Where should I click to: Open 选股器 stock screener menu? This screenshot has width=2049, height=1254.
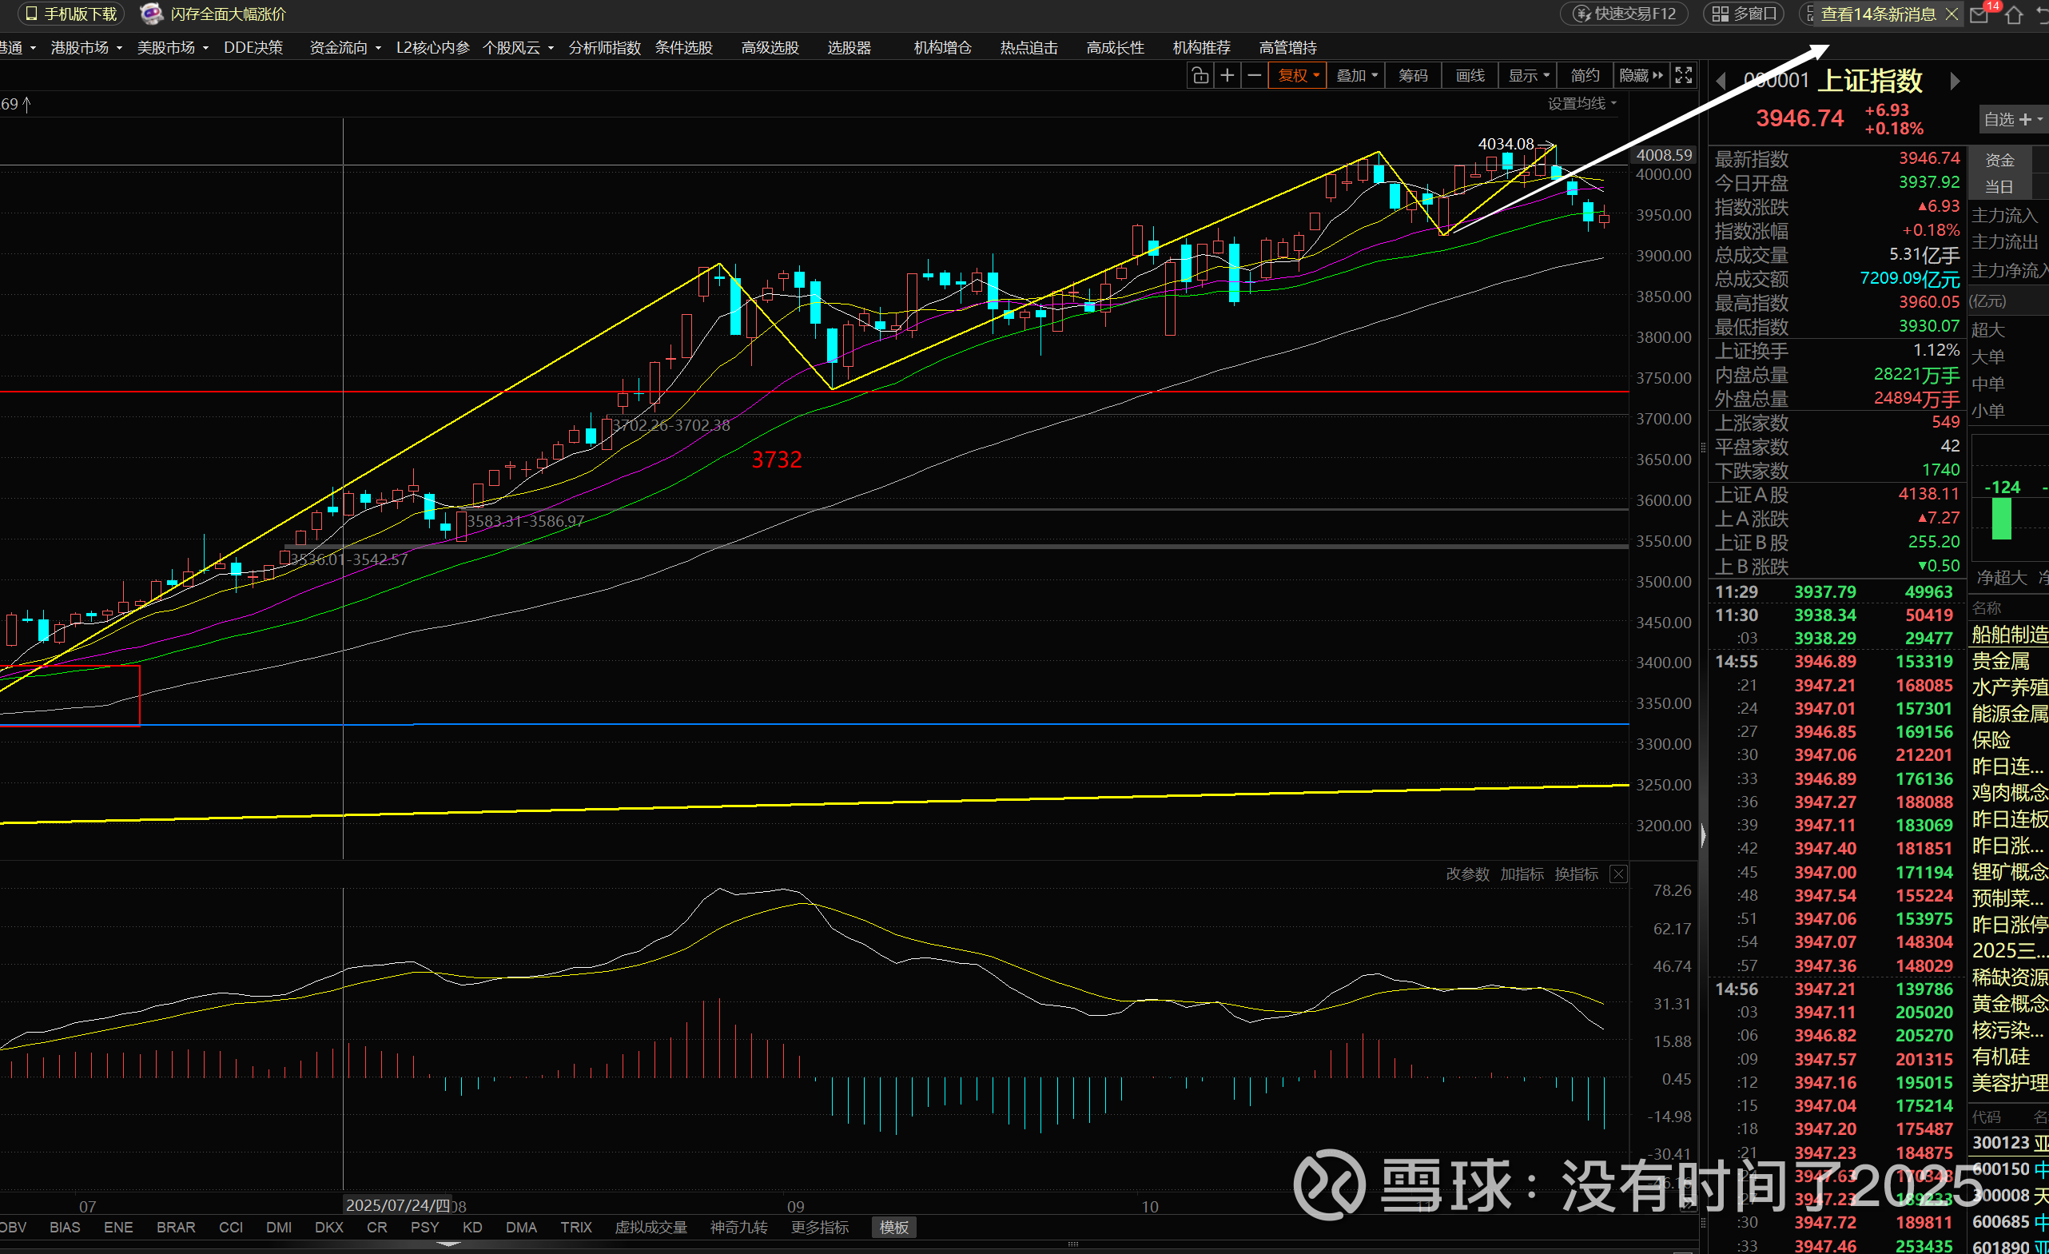point(848,47)
